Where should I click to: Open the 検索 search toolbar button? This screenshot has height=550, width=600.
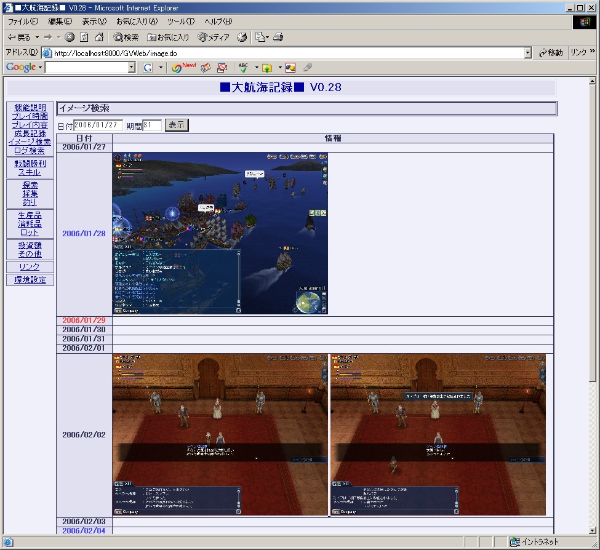[x=126, y=37]
